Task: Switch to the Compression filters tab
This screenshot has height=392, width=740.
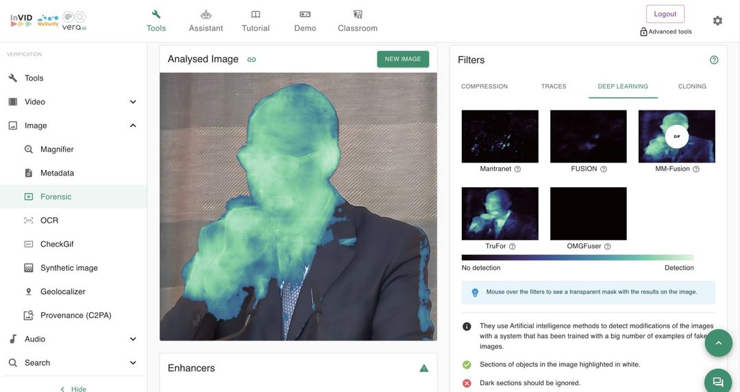Action: (x=484, y=86)
